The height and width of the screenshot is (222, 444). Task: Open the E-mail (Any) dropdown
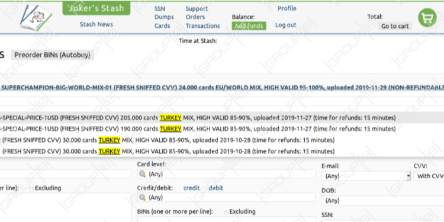tap(366, 176)
